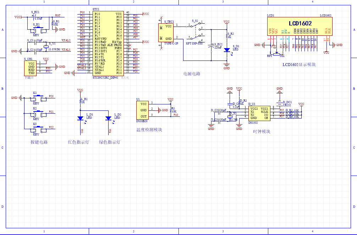This screenshot has height=235, width=357.
Task: Select the DS18B20 temperature sensor block
Action: [143, 110]
